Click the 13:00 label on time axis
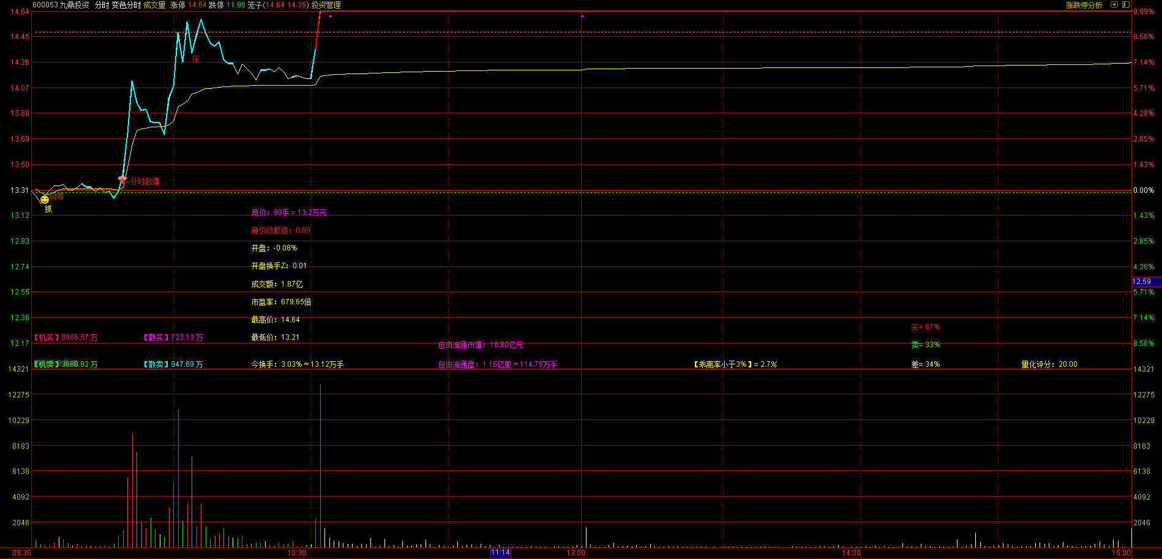The height and width of the screenshot is (559, 1162). pyautogui.click(x=575, y=553)
